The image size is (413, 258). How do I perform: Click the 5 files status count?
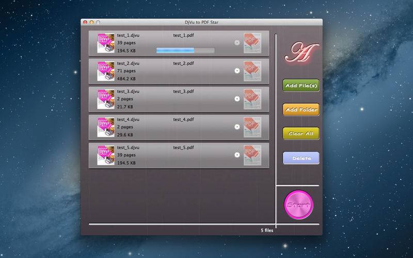pos(267,230)
